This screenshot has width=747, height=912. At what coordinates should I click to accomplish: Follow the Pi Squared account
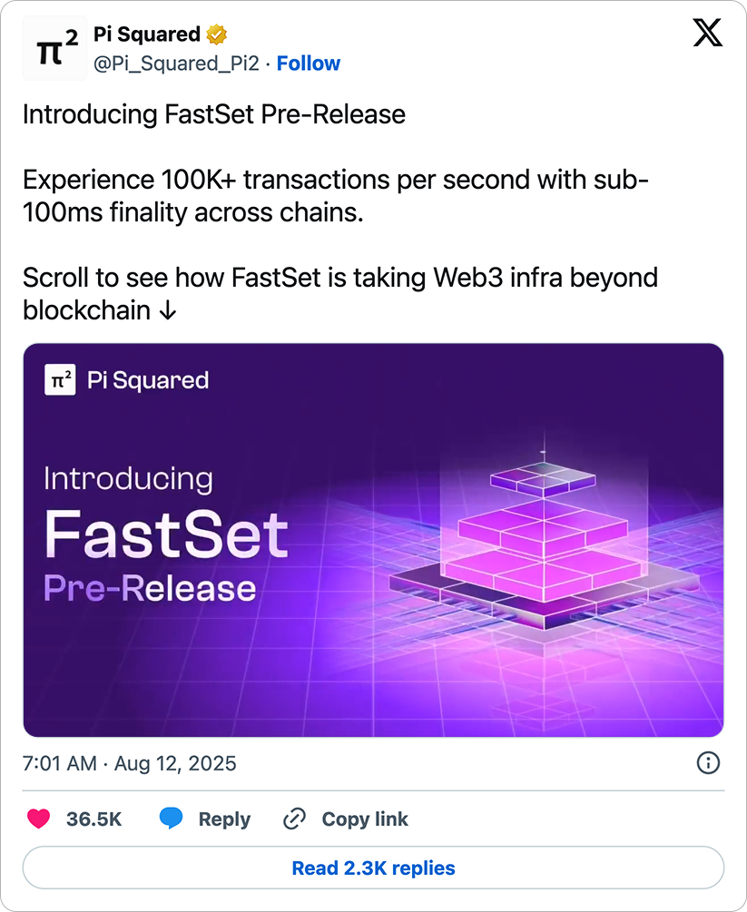pos(309,63)
